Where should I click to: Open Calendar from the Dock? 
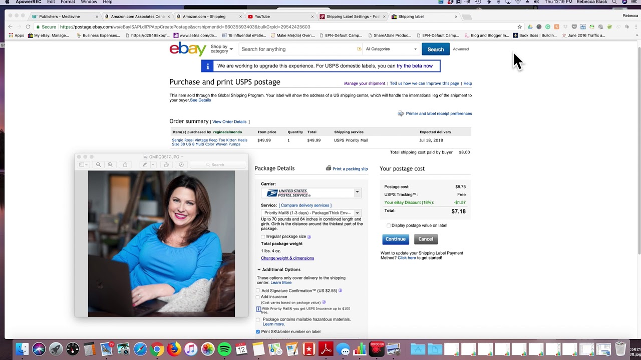[x=241, y=349]
